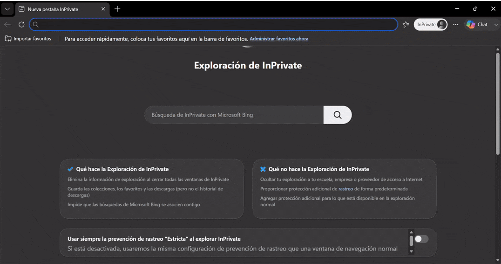Screen dimensions: 501x264
Task: Go back with the back arrow
Action: pyautogui.click(x=7, y=24)
